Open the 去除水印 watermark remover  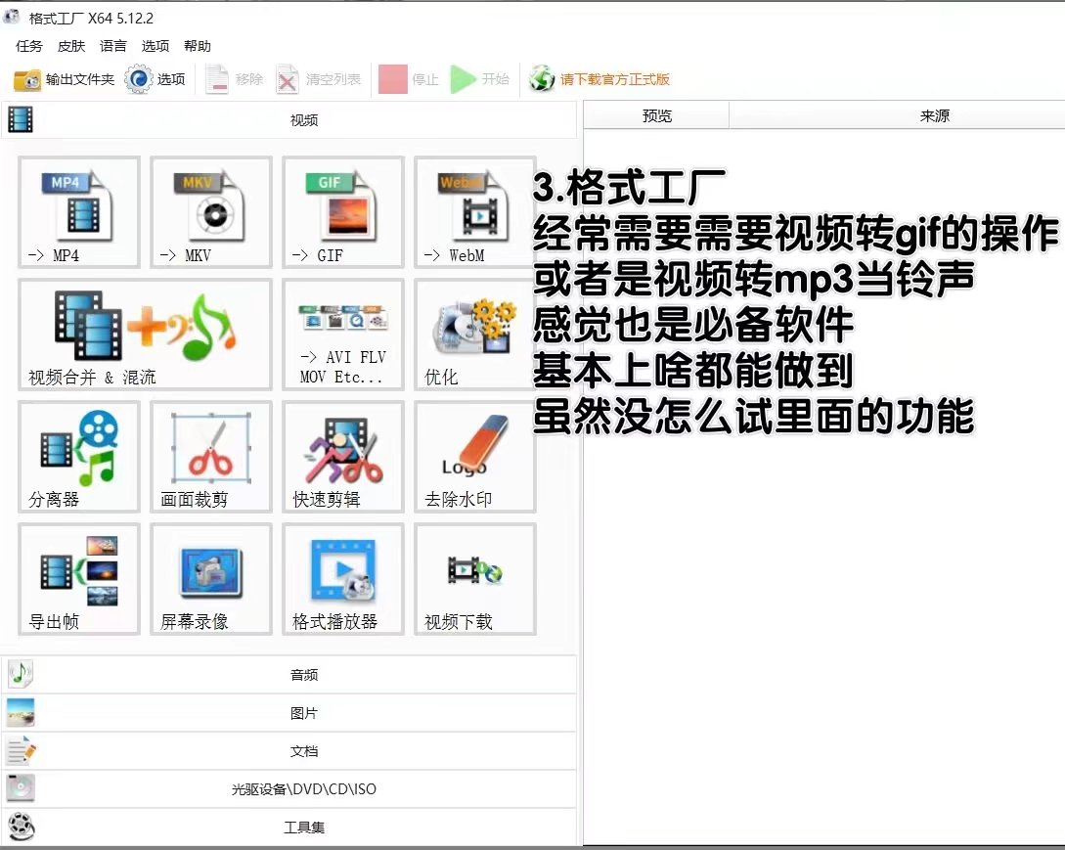point(474,457)
